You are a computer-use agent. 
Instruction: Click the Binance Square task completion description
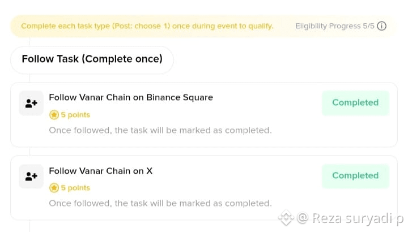160,130
